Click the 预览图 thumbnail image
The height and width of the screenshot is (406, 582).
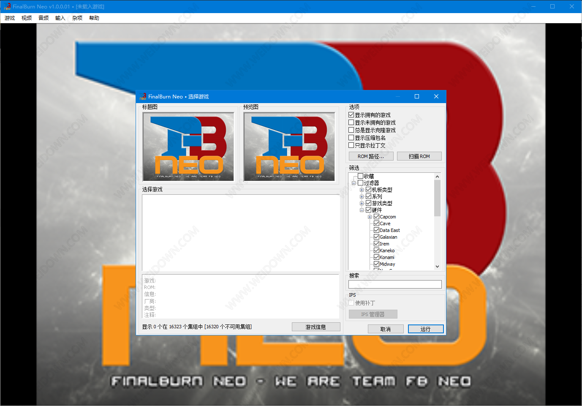(x=289, y=147)
